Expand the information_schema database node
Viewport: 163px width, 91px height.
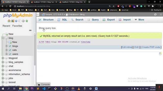pos(3,74)
